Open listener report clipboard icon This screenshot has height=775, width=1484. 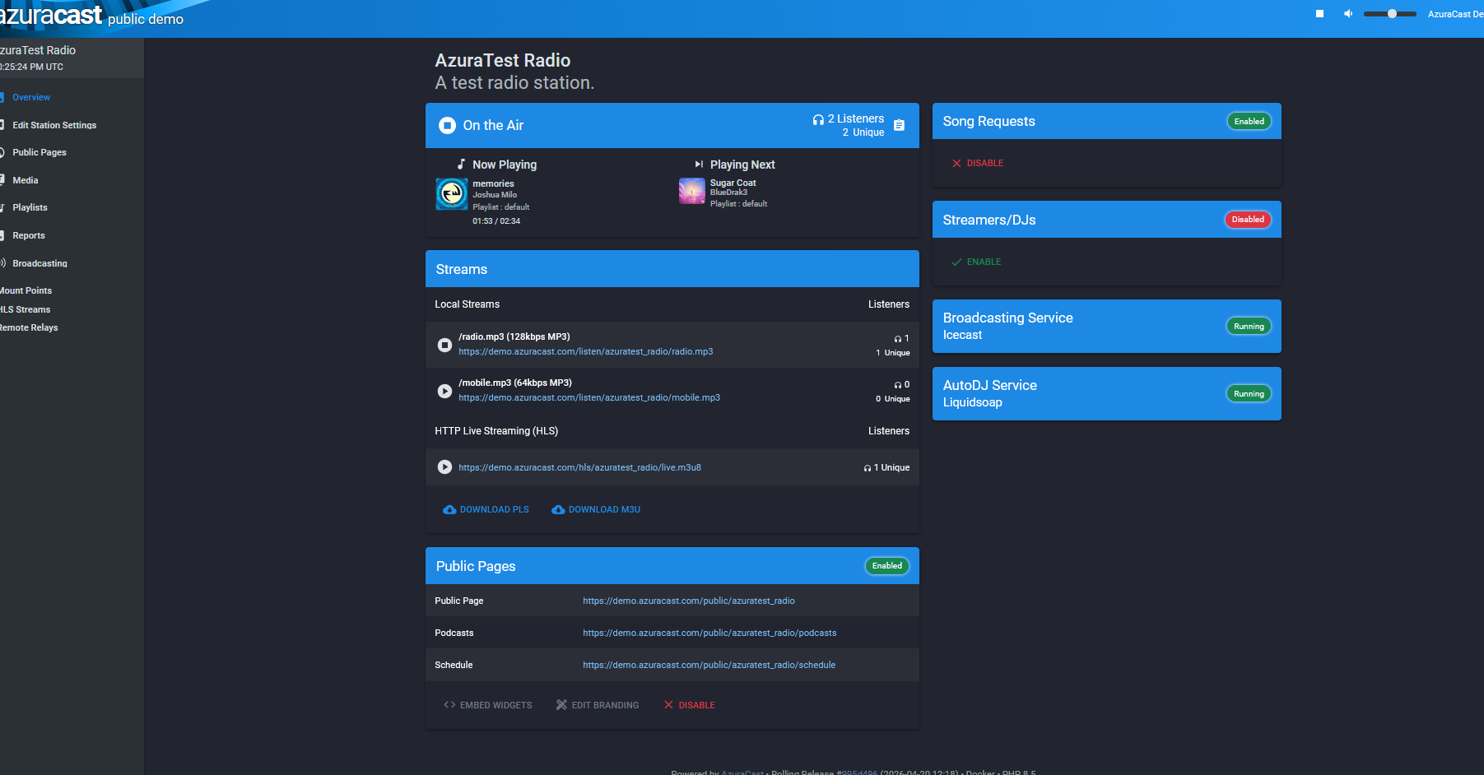899,125
